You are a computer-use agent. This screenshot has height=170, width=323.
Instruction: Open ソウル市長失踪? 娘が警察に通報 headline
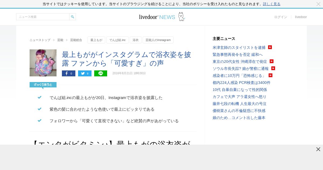[x=241, y=69]
